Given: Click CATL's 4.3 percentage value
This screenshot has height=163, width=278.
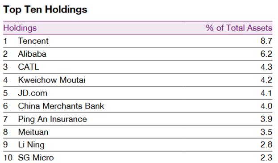Looking at the screenshot, I should point(266,67).
